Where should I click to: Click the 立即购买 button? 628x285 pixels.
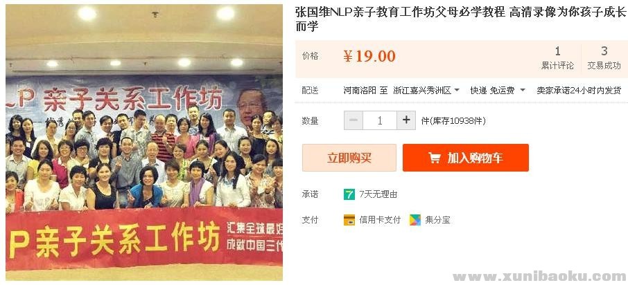[349, 158]
